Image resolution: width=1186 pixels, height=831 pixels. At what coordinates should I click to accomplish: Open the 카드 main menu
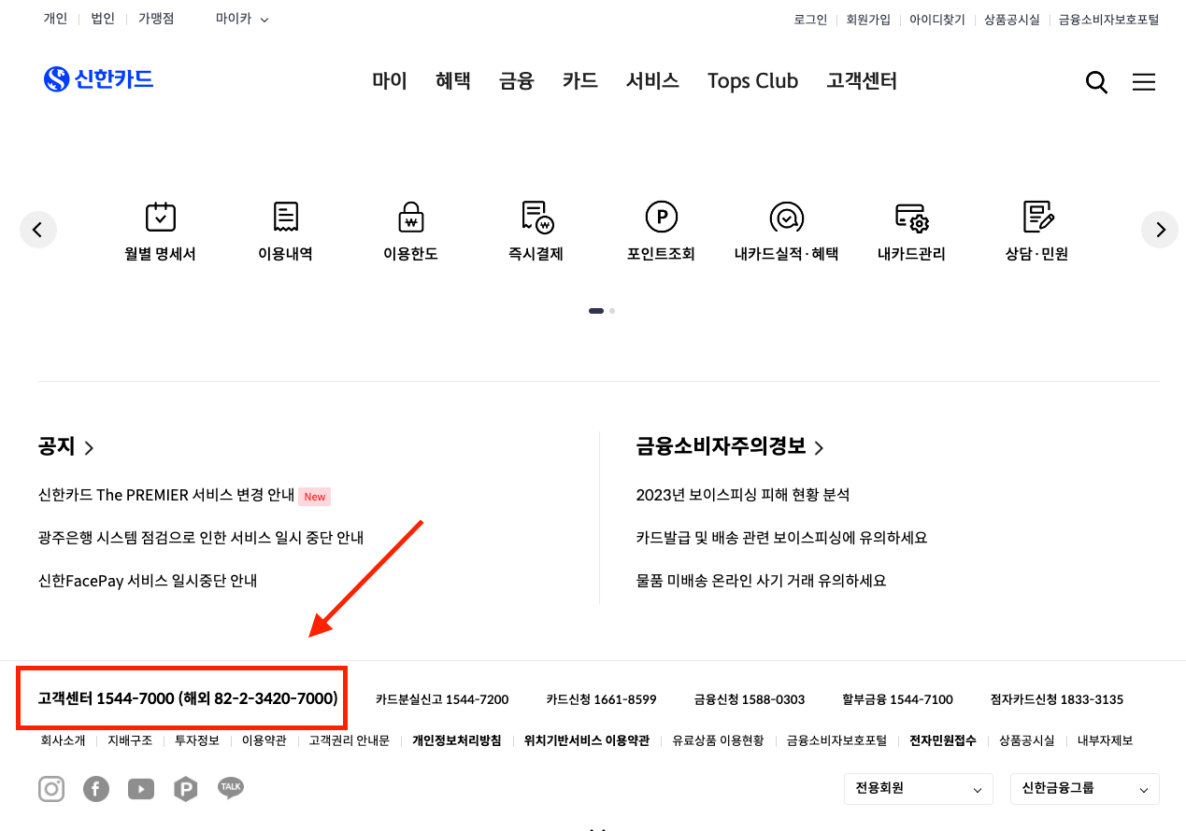pos(580,81)
